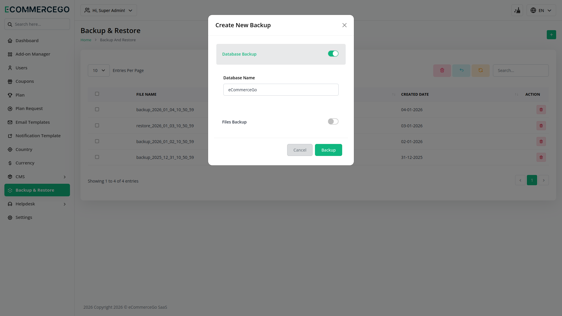
Task: Close the Create New Backup dialog
Action: pos(345,25)
